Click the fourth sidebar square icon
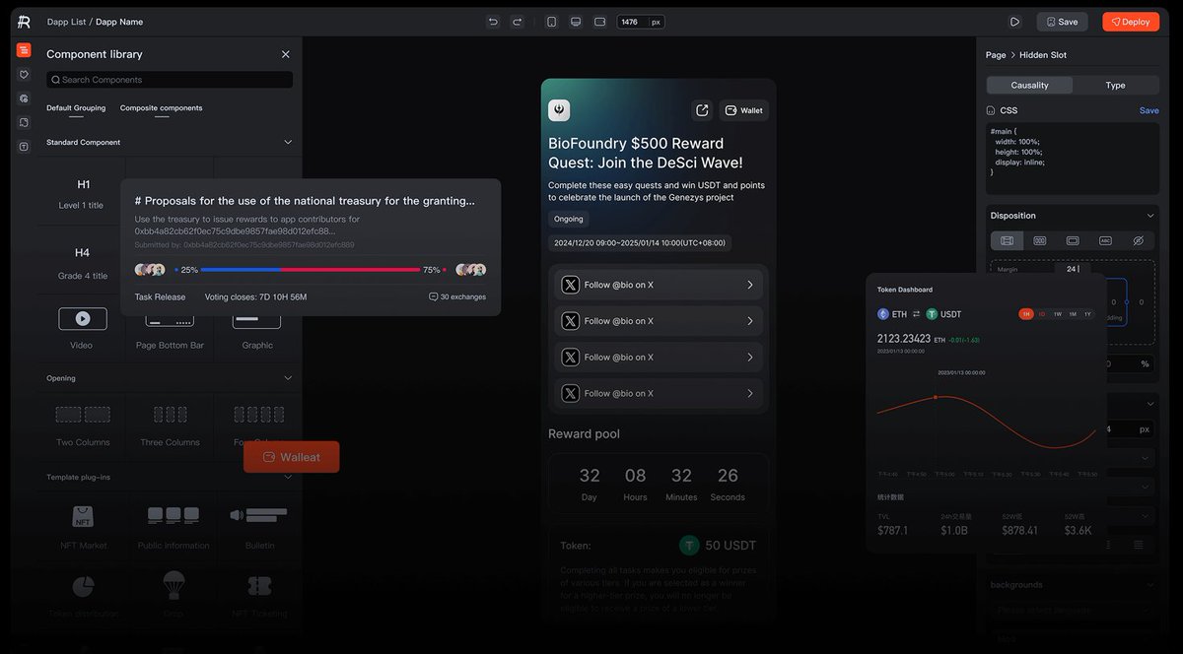 tap(24, 122)
